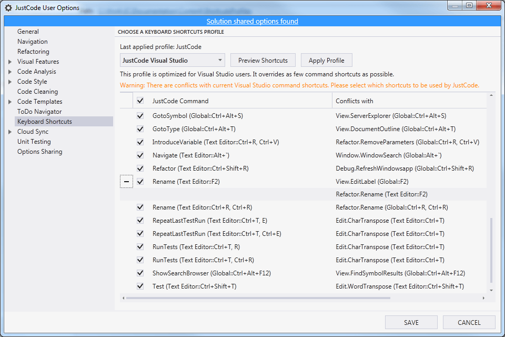This screenshot has height=337, width=505.
Task: Toggle the RunTests (Ctrl+T, R) checkbox
Action: [140, 247]
